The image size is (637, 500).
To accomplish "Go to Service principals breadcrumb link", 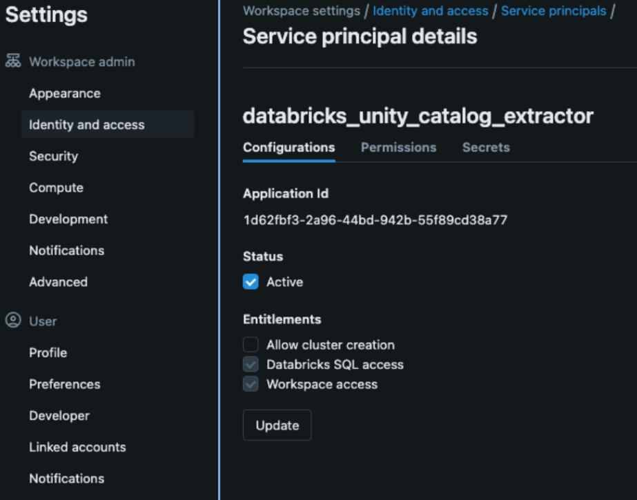I will 553,11.
